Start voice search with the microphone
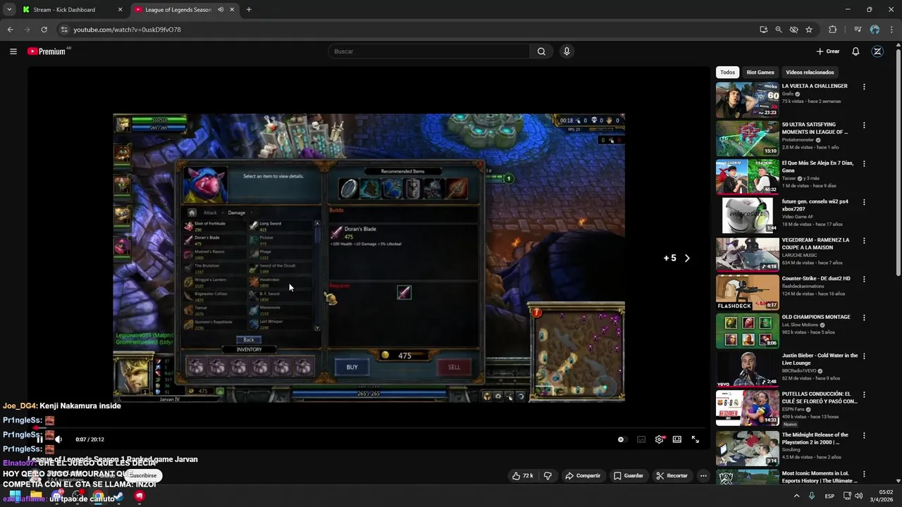The width and height of the screenshot is (902, 507). pos(567,51)
